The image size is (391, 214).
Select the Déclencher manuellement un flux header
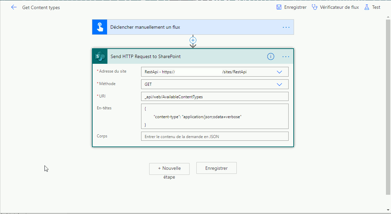click(193, 27)
